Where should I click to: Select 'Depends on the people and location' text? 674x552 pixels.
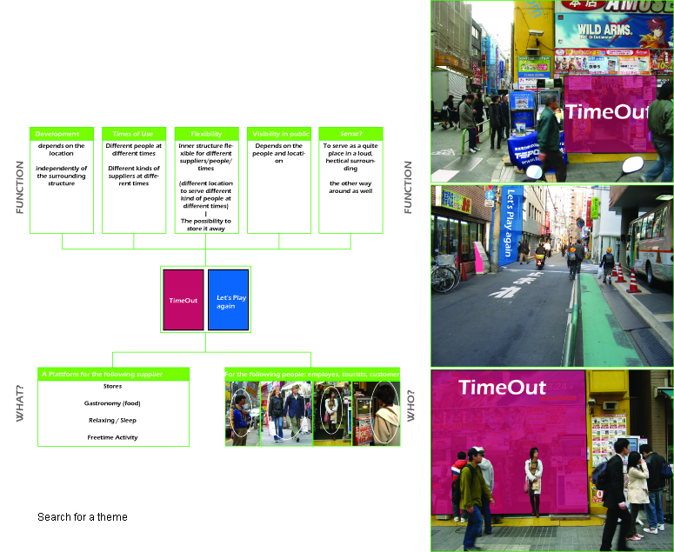point(279,153)
